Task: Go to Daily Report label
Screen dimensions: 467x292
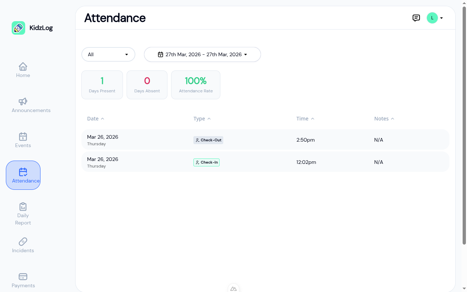Action: coord(23,219)
